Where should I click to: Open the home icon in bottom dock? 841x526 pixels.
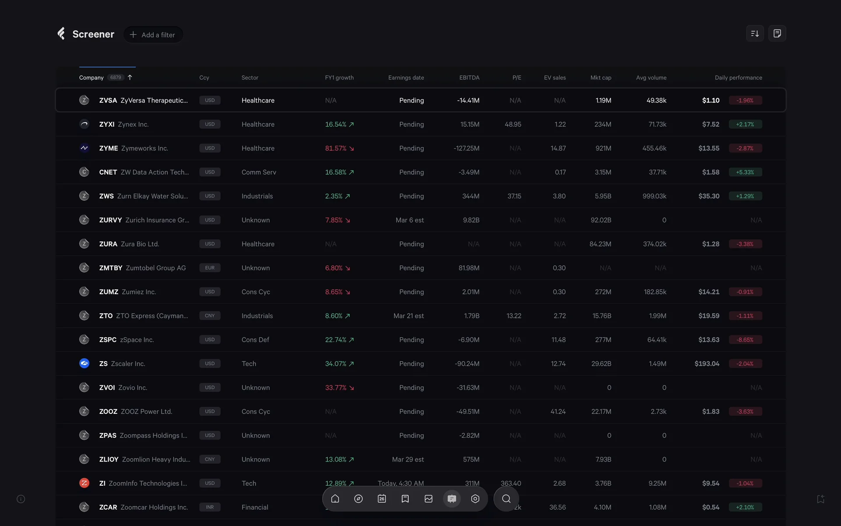coord(335,499)
